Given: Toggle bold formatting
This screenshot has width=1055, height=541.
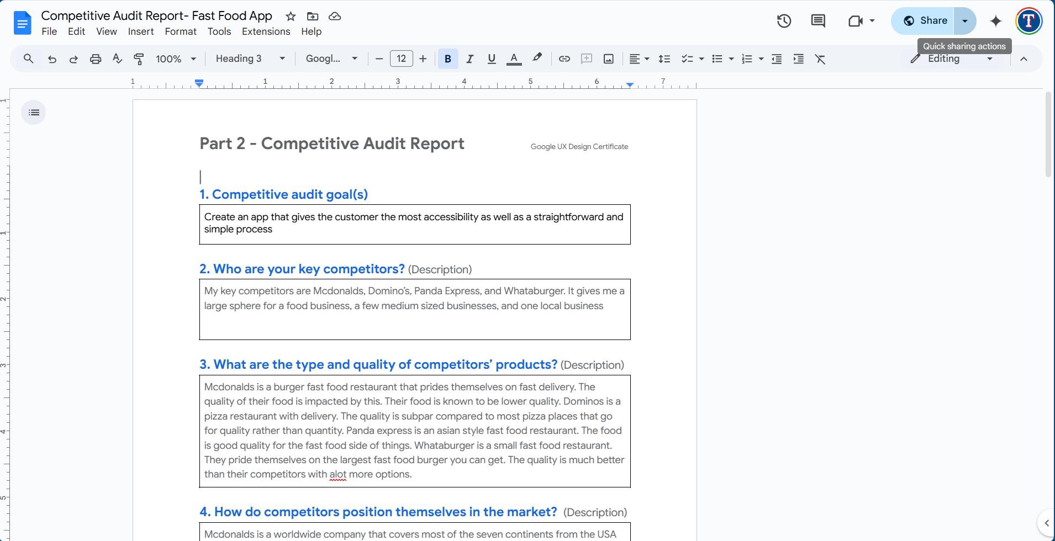Looking at the screenshot, I should point(447,59).
